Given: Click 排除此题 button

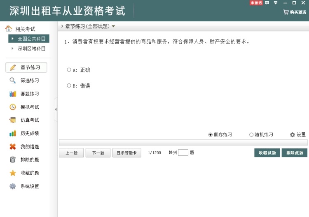Looking at the screenshot, I should pyautogui.click(x=295, y=153).
